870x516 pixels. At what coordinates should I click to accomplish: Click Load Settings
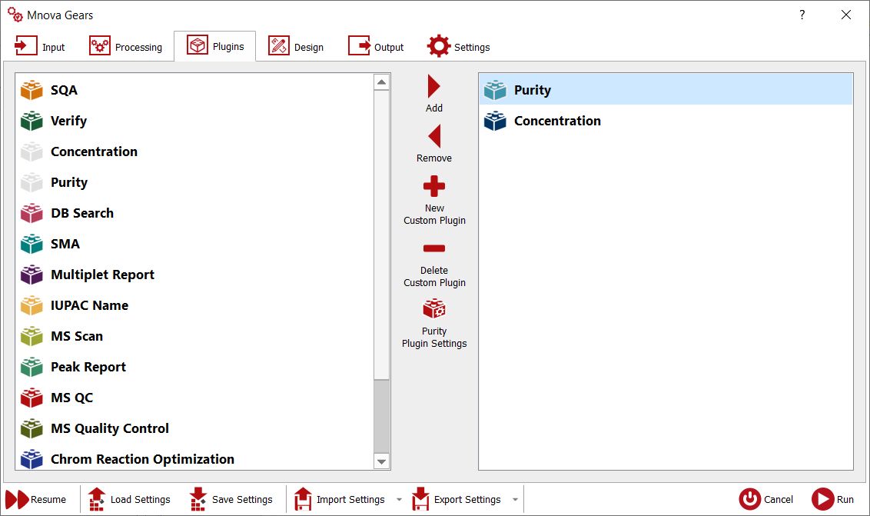(129, 499)
